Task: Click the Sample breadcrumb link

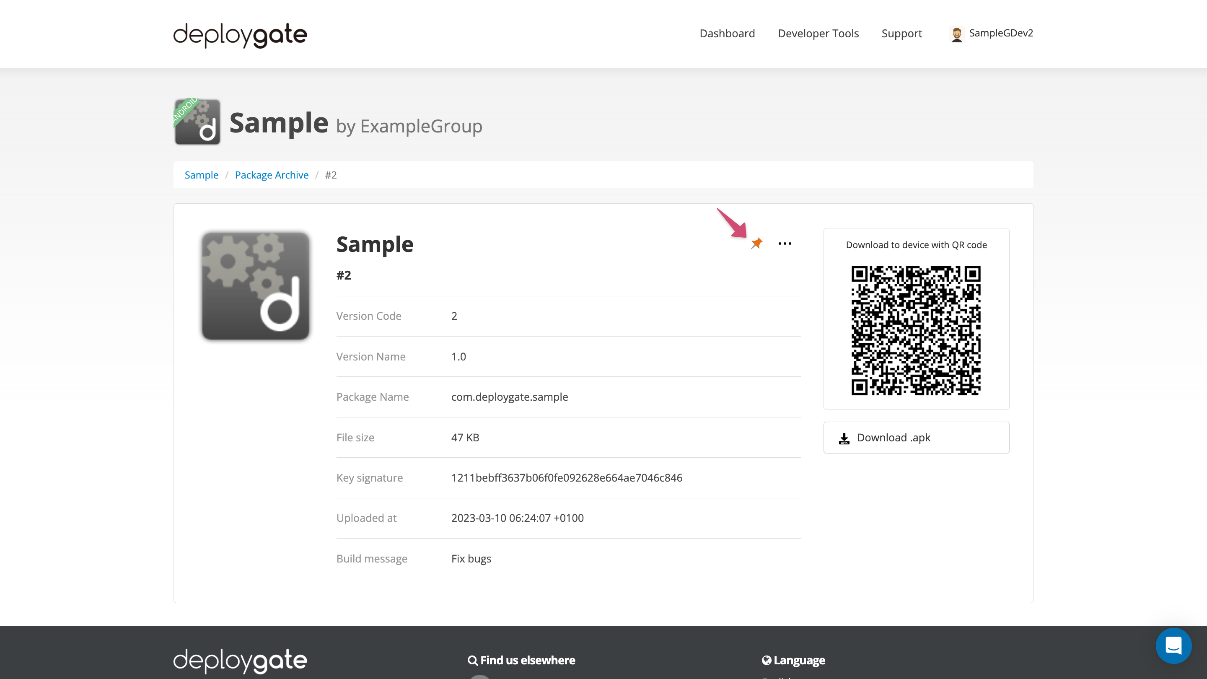Action: (201, 175)
